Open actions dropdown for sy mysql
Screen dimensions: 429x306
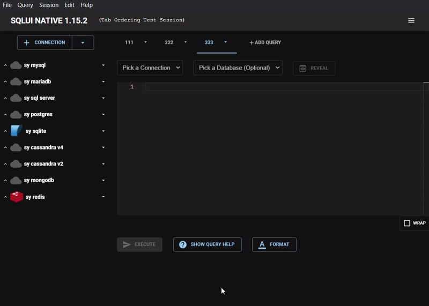click(103, 65)
